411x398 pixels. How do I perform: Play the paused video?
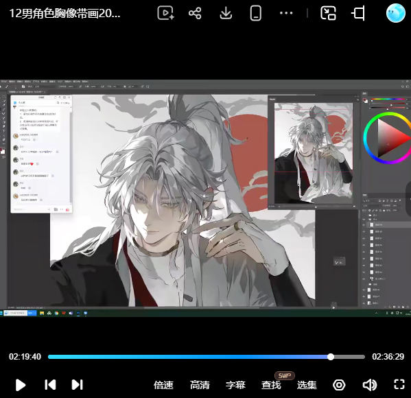(20, 385)
